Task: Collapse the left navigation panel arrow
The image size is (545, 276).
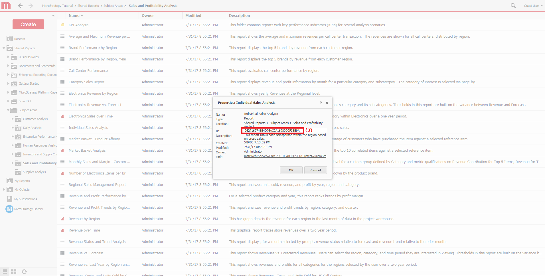Action: click(x=53, y=16)
